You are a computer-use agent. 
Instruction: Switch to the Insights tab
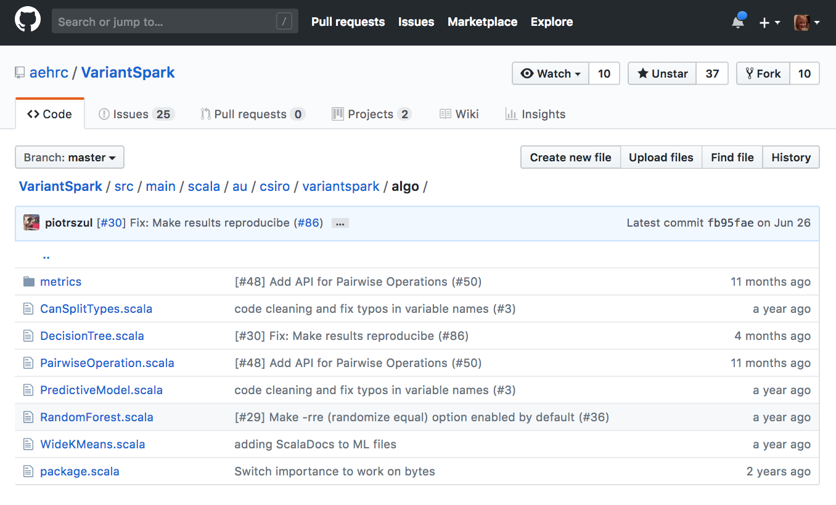pyautogui.click(x=535, y=114)
